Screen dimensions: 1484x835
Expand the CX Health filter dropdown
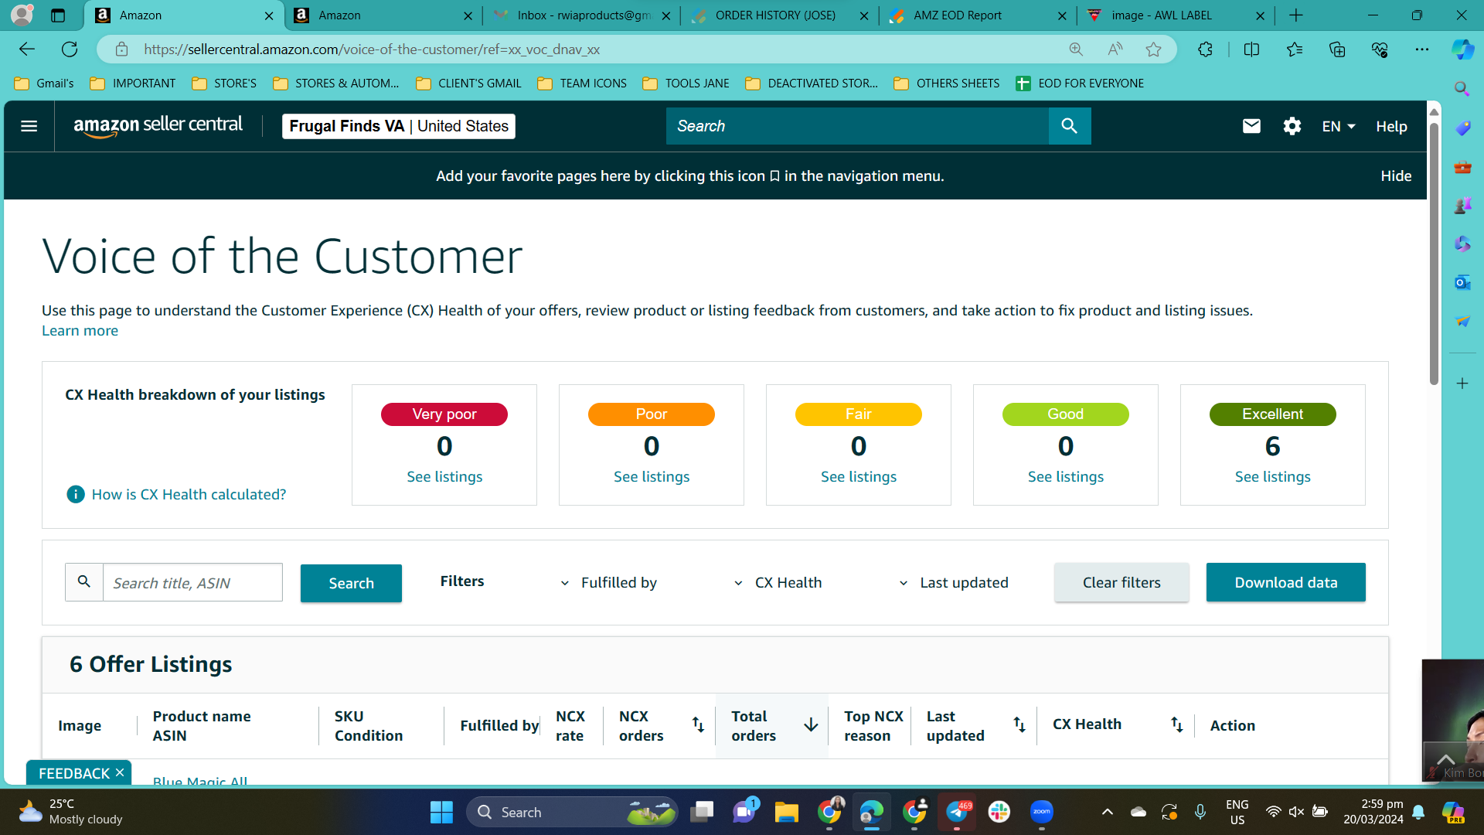pos(778,583)
